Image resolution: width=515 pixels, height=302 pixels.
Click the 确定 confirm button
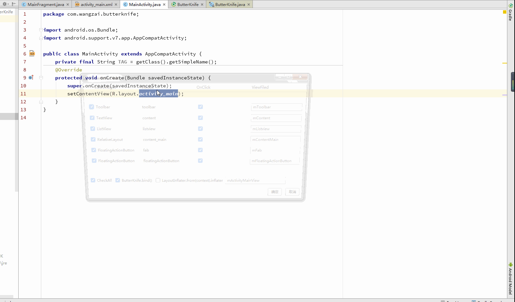click(275, 192)
